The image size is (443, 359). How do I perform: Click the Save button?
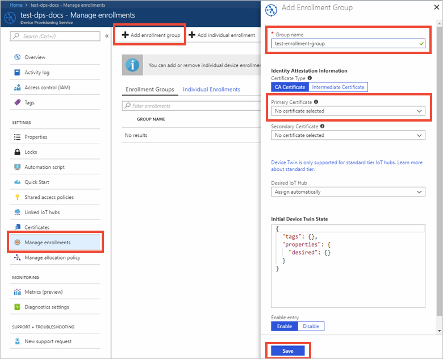287,351
